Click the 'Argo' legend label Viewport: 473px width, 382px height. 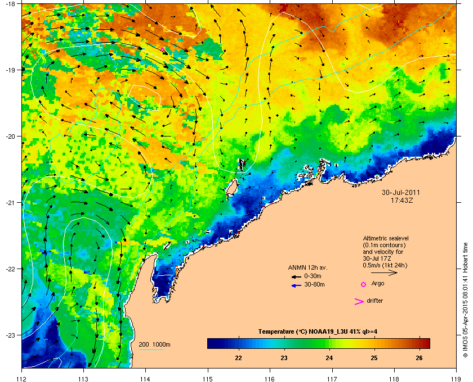tap(378, 284)
